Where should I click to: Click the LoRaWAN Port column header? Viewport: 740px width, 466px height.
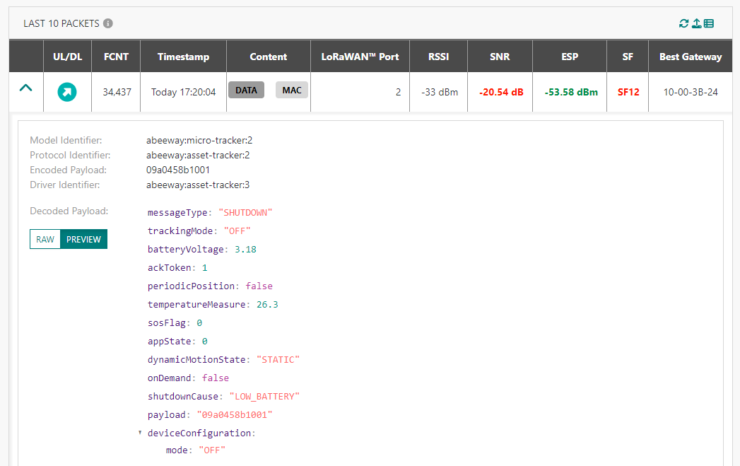(x=360, y=57)
